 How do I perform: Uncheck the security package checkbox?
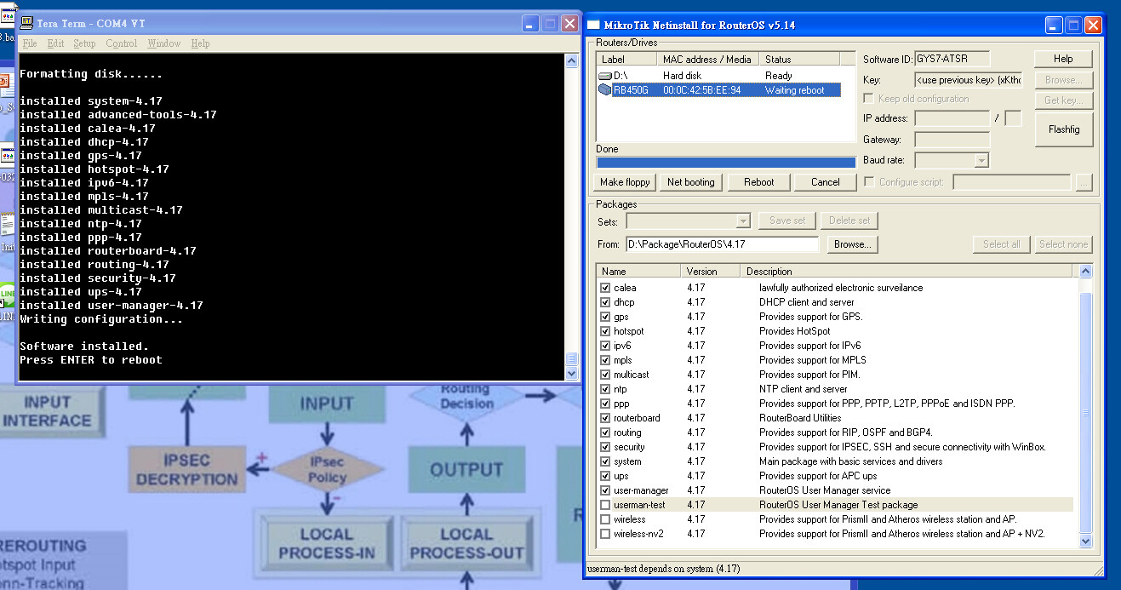pyautogui.click(x=605, y=447)
